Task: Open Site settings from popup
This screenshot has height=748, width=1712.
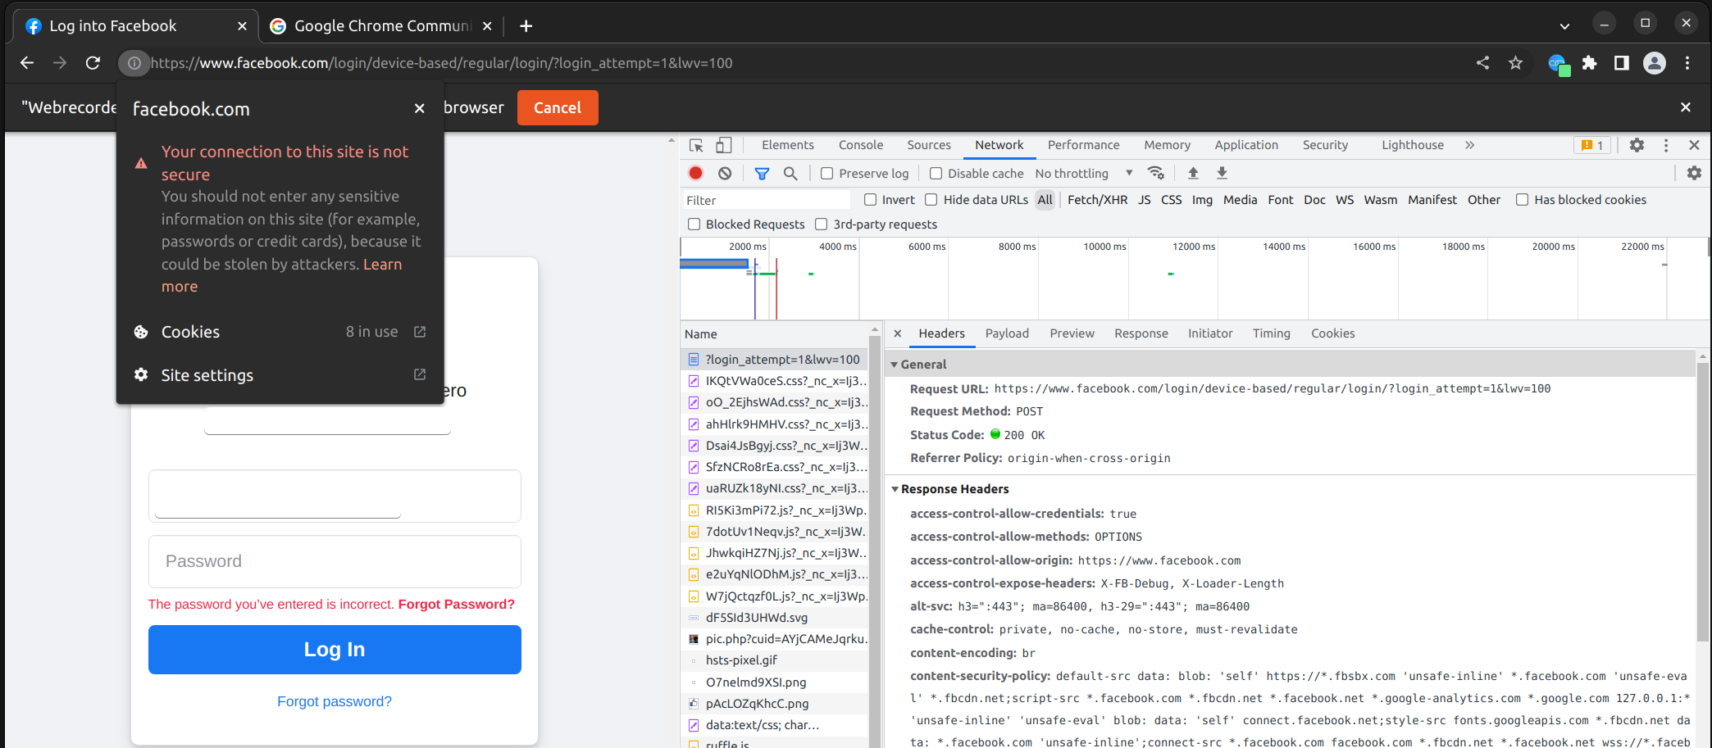Action: (x=280, y=375)
